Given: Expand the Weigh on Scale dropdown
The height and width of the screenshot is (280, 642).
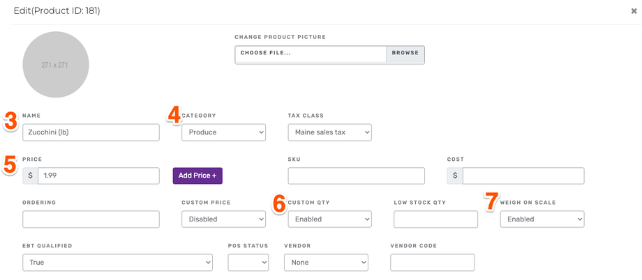Looking at the screenshot, I should [x=542, y=219].
